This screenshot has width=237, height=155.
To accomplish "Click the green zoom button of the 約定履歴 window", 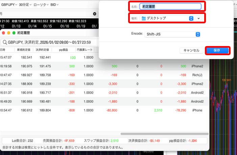I will click(14, 33).
